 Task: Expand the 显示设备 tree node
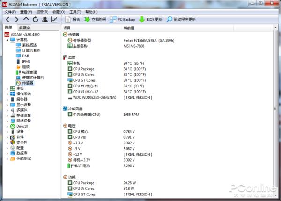(x=7, y=105)
